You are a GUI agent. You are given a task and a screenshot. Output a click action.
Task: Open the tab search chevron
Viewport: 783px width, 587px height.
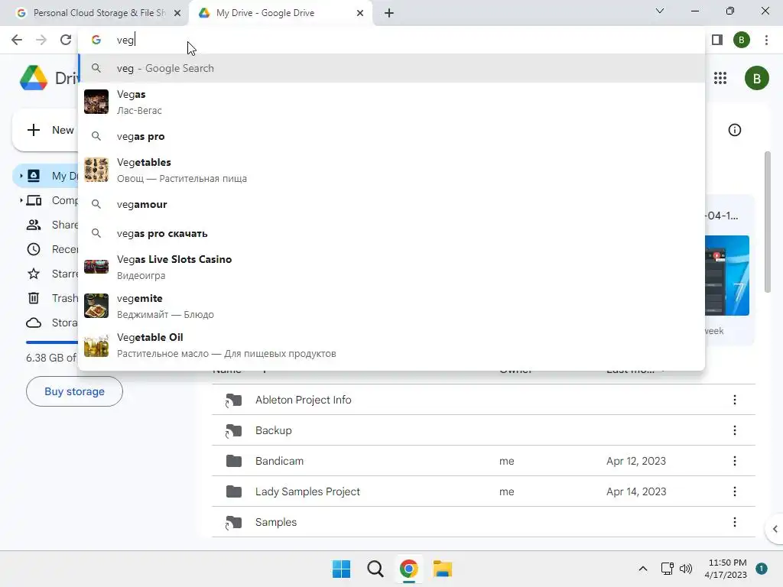[x=660, y=11]
